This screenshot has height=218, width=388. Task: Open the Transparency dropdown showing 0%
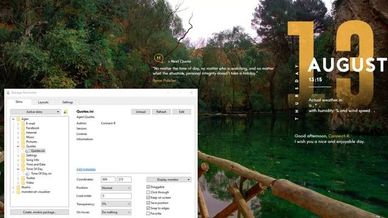[x=116, y=204]
